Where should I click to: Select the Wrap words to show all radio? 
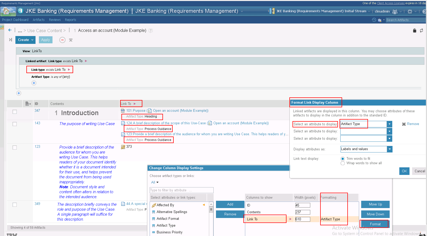coord(343,163)
